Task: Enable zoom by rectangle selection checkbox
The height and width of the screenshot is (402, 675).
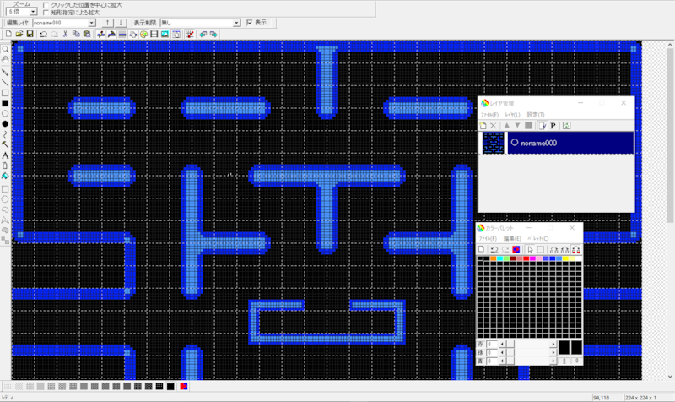Action: coord(46,13)
